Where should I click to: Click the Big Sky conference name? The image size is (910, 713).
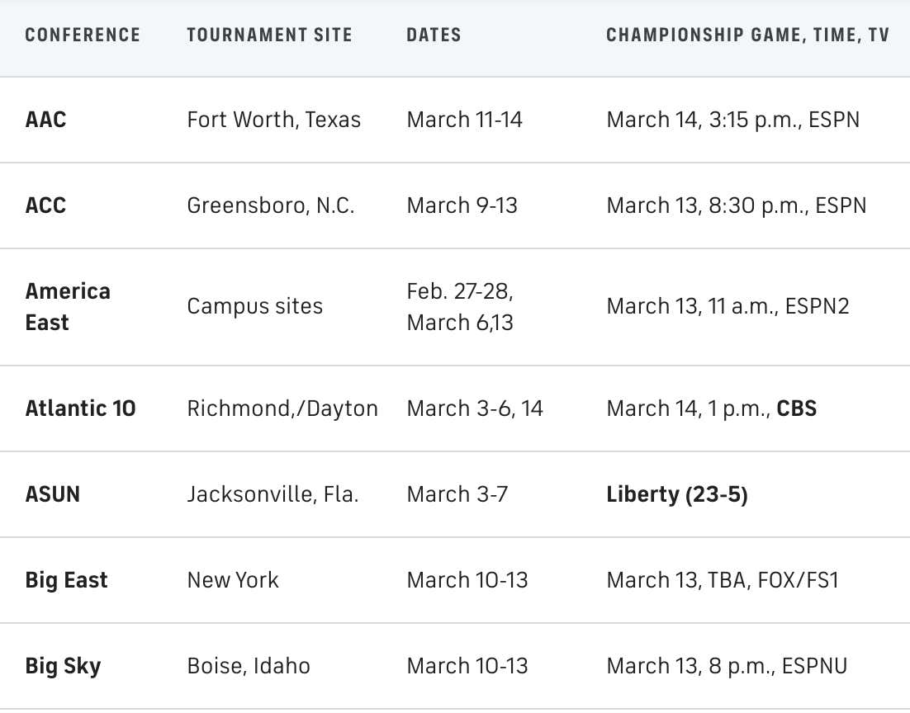click(64, 666)
